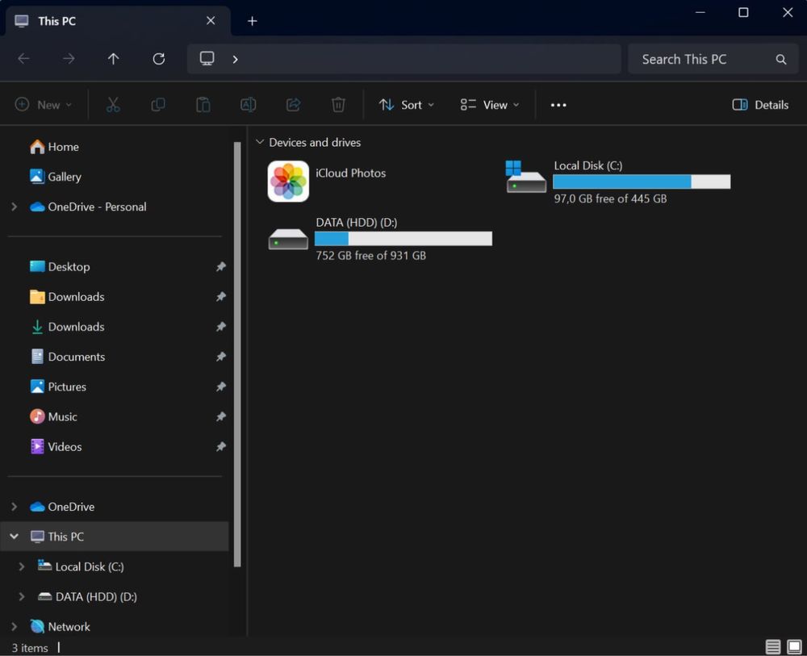The width and height of the screenshot is (807, 656).
Task: Expand OneDrive - Personal in sidebar
Action: 15,207
